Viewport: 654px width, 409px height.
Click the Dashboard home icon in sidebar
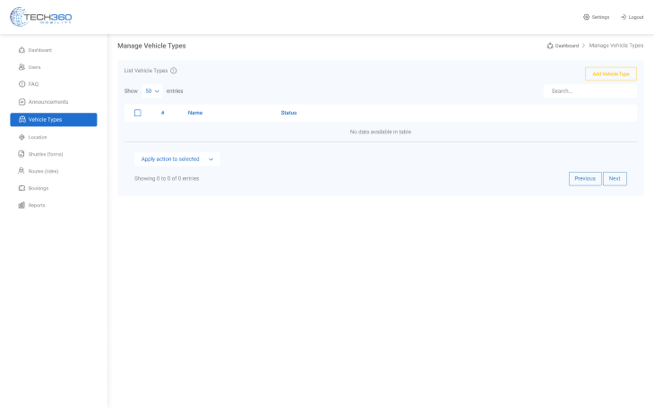[22, 50]
